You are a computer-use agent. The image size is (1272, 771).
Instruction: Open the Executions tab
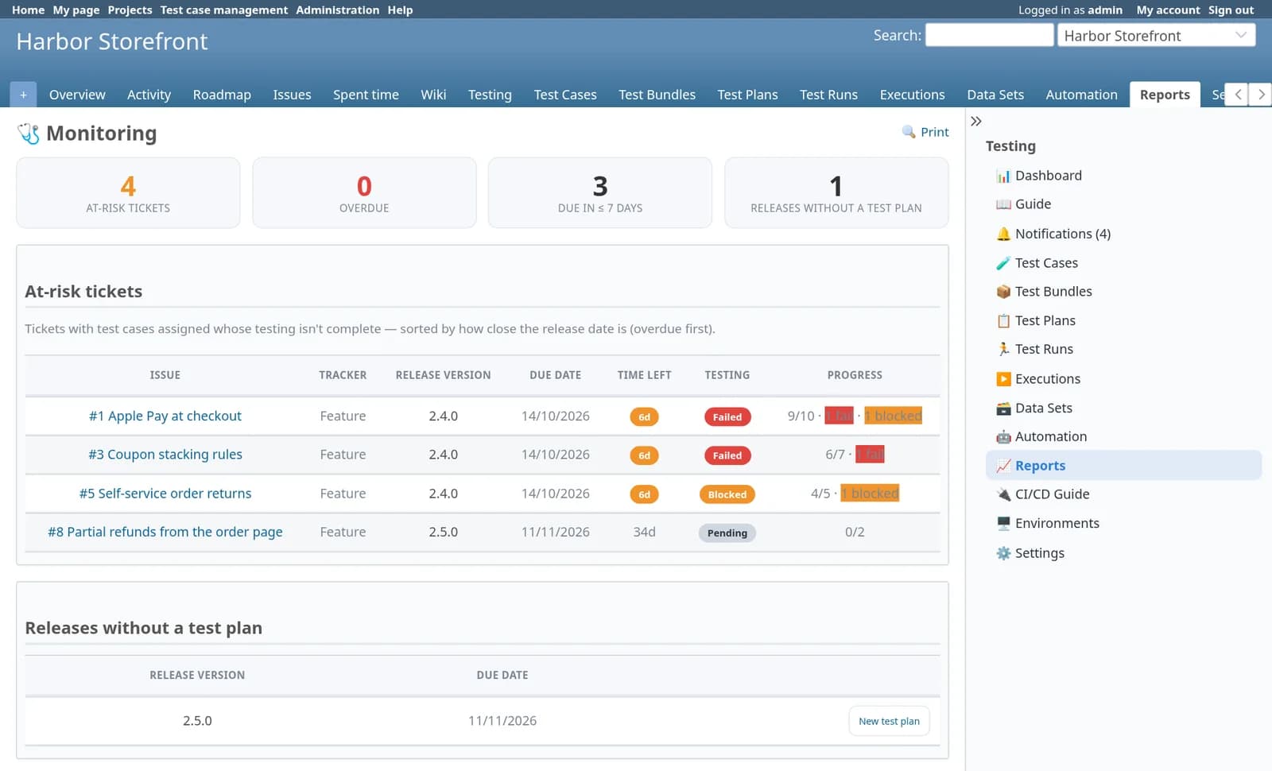click(912, 95)
